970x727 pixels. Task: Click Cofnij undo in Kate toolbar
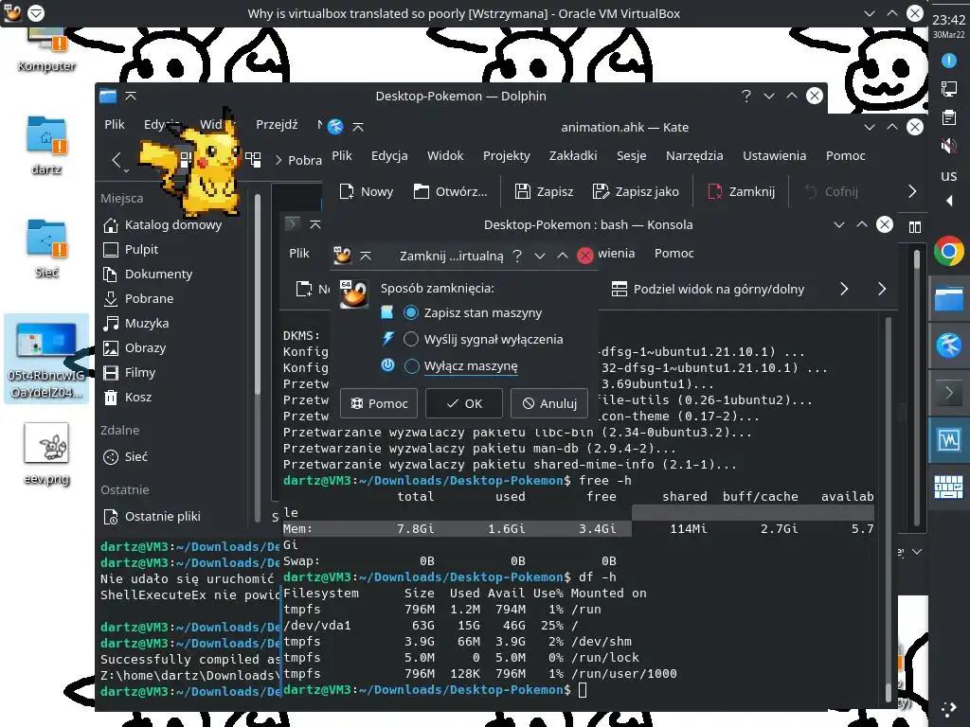(831, 191)
